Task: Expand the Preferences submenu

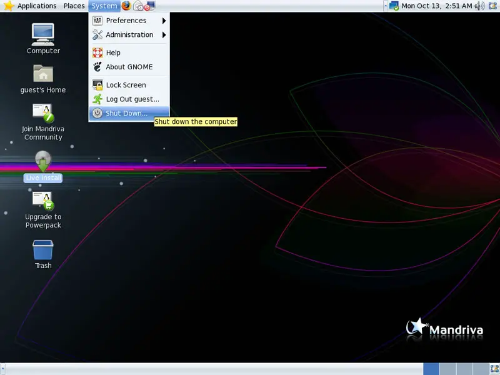Action: pyautogui.click(x=129, y=21)
